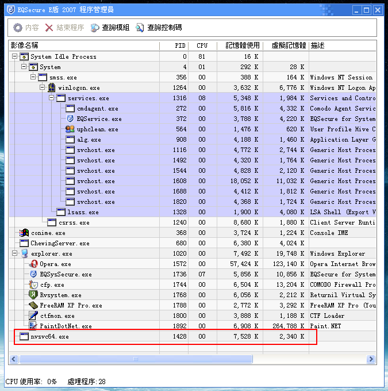Screen dimensions: 388x391
Task: Click the 'Windows Explorer' description text
Action: (337, 253)
